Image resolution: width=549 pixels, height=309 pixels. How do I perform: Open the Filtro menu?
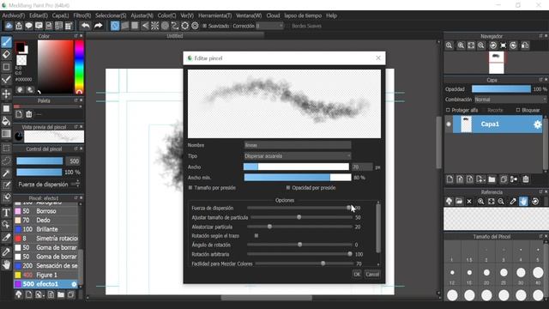[82, 15]
